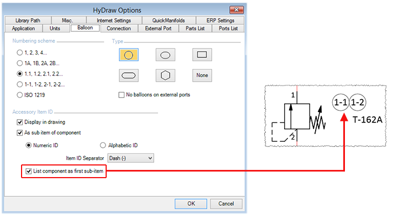Pick the rectangle balloon type
Screen dimensions: 398x219
click(x=202, y=55)
